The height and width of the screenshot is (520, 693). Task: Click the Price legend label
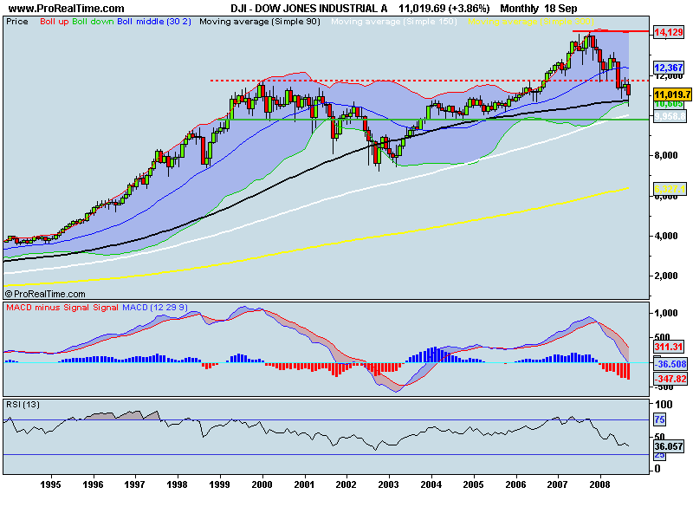tap(17, 21)
